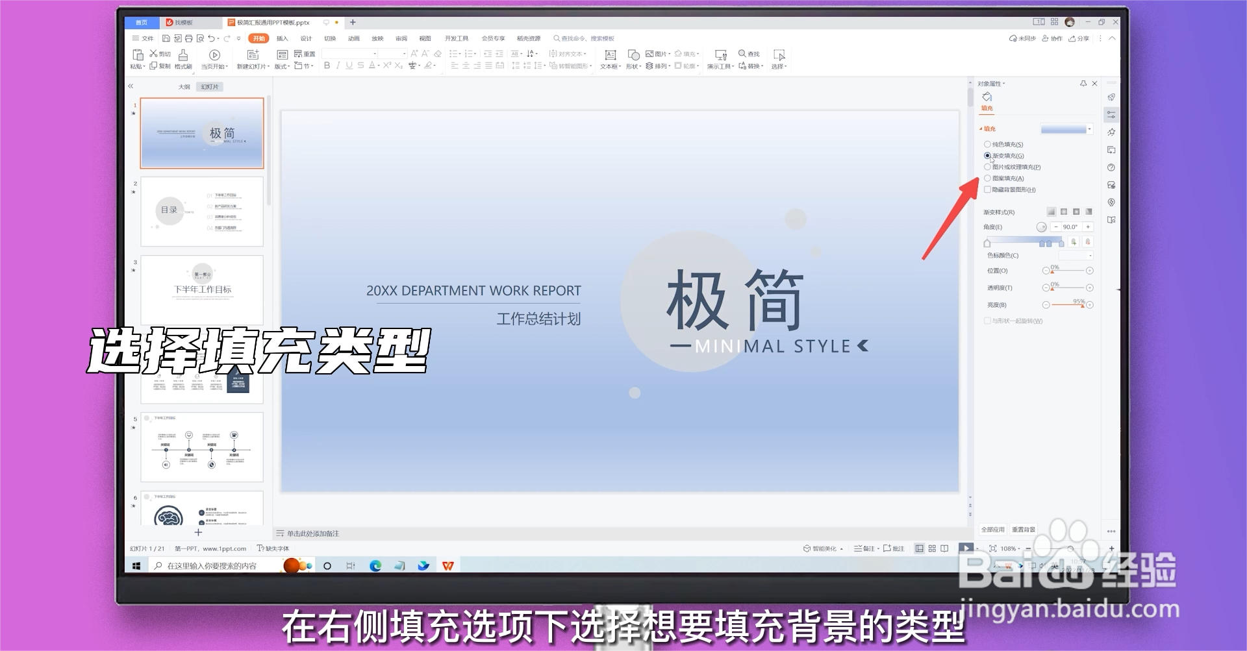Click Reset Background (重置背景) button
The image size is (1247, 651).
[1023, 530]
